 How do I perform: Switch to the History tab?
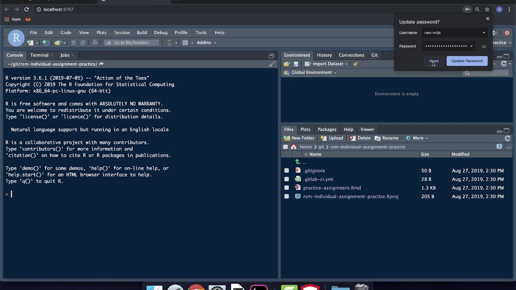click(324, 55)
